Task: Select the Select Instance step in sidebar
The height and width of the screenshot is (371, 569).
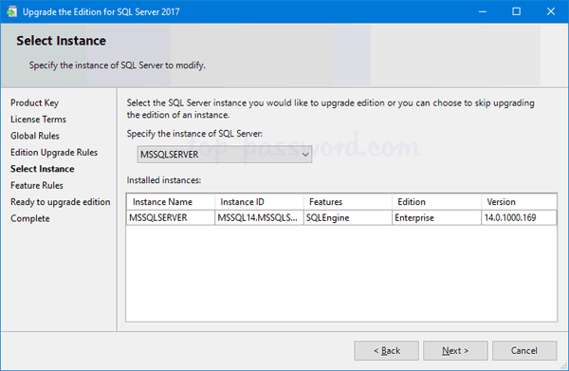Action: point(43,169)
